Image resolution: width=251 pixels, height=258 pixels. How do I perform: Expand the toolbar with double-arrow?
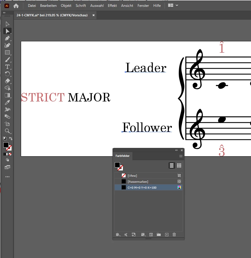pos(4,13)
